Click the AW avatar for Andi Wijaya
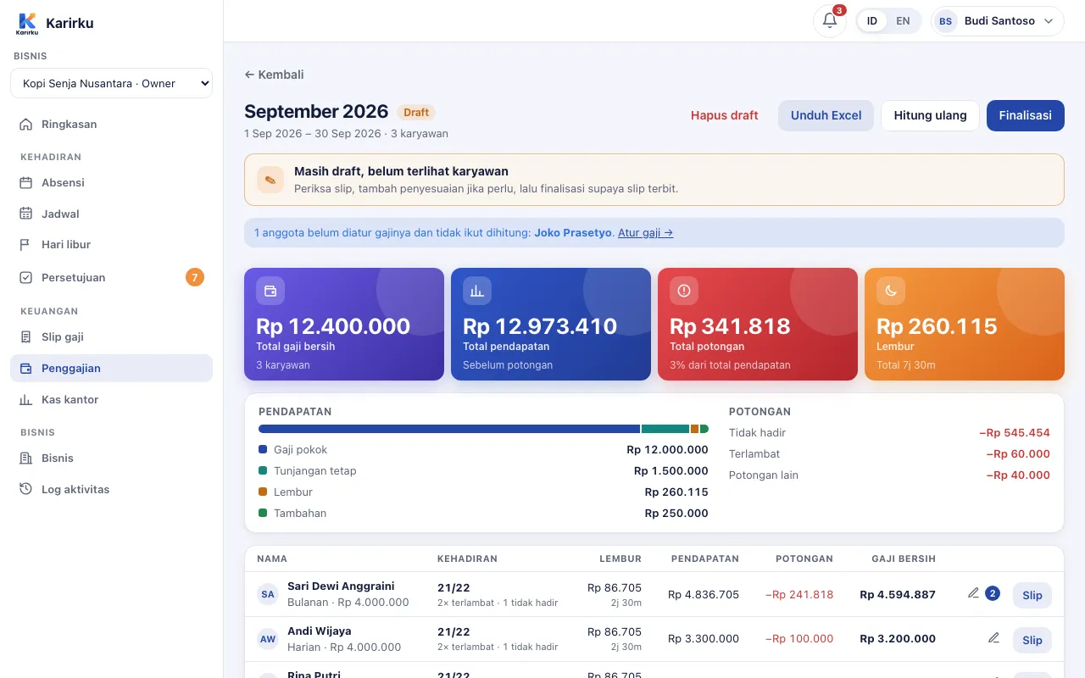 [x=268, y=639]
